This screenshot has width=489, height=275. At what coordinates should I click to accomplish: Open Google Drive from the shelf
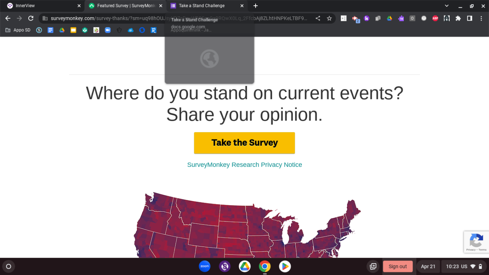[x=245, y=266]
